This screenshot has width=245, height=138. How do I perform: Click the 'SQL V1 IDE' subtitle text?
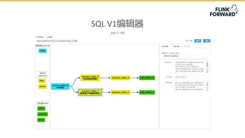tap(118, 33)
